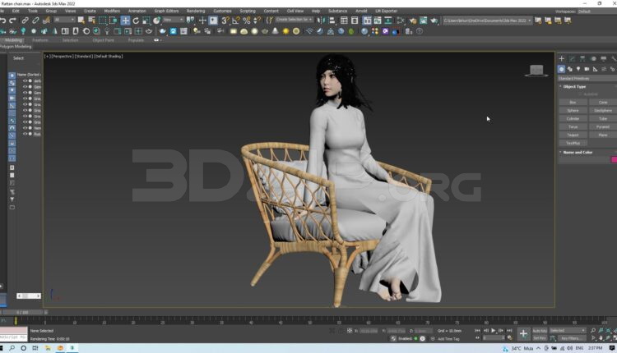Activate the Select and Scale tool
Image resolution: width=617 pixels, height=353 pixels.
click(146, 21)
